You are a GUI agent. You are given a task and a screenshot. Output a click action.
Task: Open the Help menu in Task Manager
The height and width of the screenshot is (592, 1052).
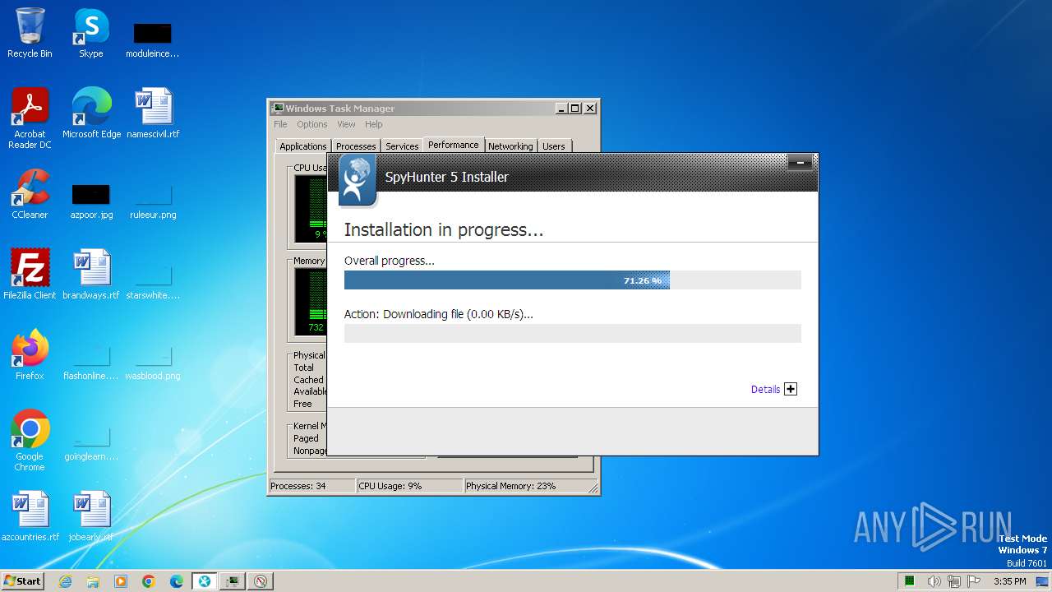click(374, 124)
